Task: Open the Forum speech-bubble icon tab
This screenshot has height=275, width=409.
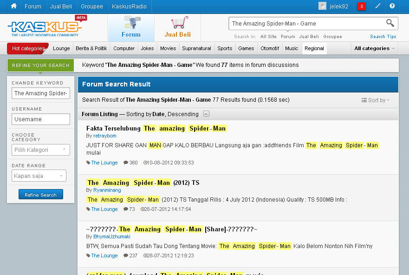Action: click(x=131, y=28)
